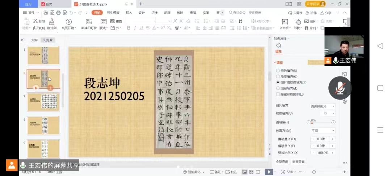Click the Shapes (形状) icon

pos(298,22)
